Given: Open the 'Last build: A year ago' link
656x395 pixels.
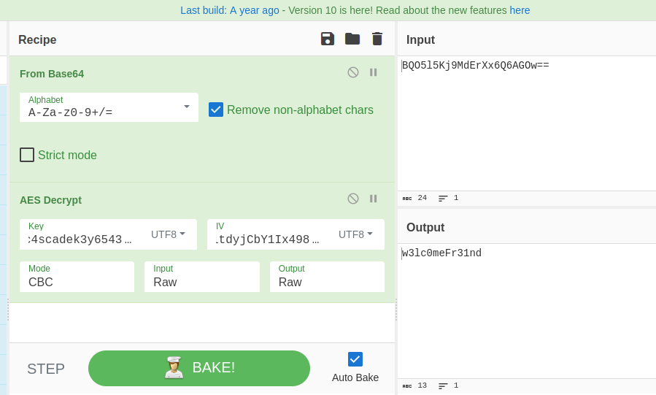Looking at the screenshot, I should click(x=230, y=10).
